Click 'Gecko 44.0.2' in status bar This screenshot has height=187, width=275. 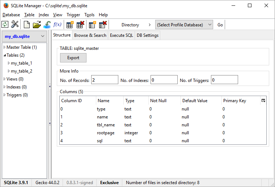(47, 183)
